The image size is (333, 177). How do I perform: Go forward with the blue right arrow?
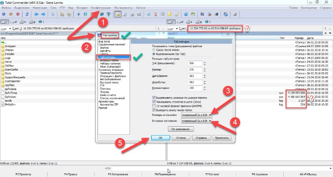[x=43, y=14]
